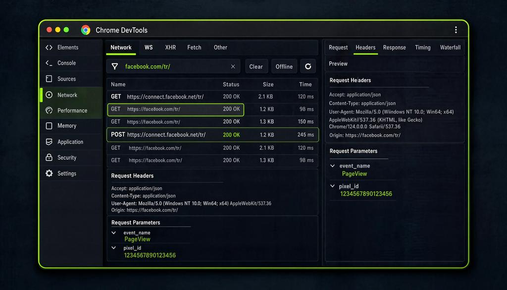Open the Console panel icon
The height and width of the screenshot is (290, 507).
tap(49, 63)
